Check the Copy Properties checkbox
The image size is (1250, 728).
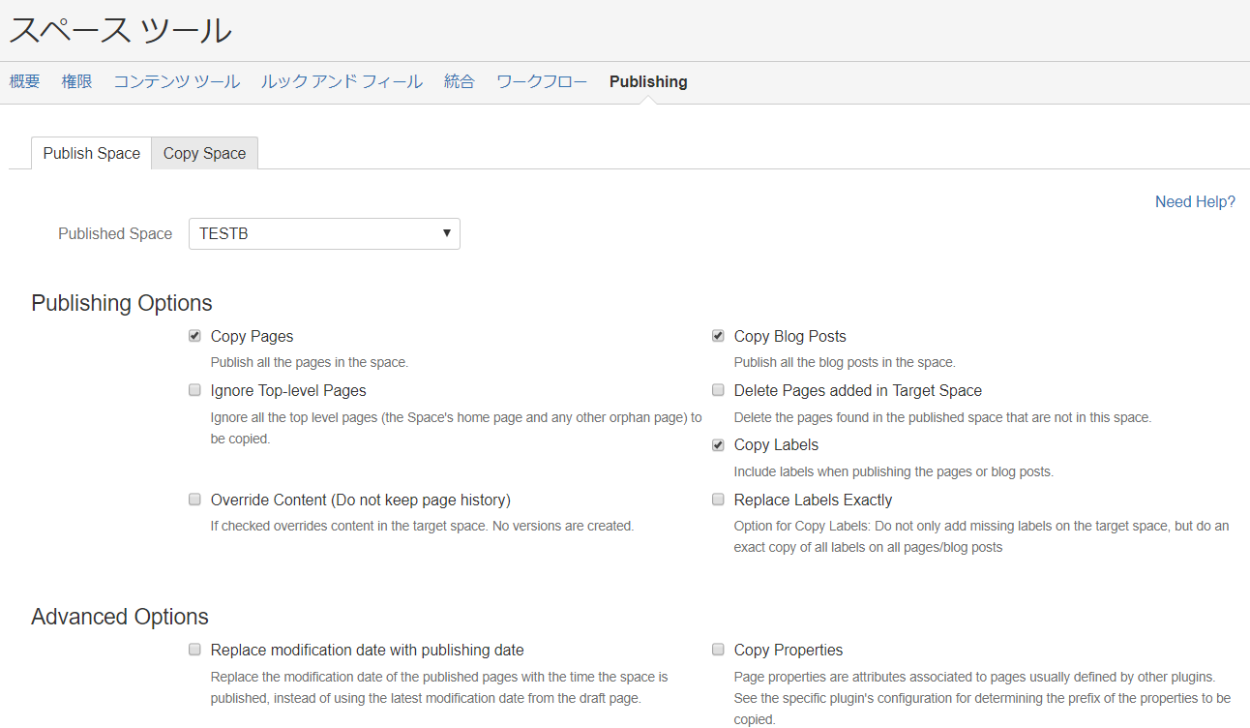click(x=718, y=650)
